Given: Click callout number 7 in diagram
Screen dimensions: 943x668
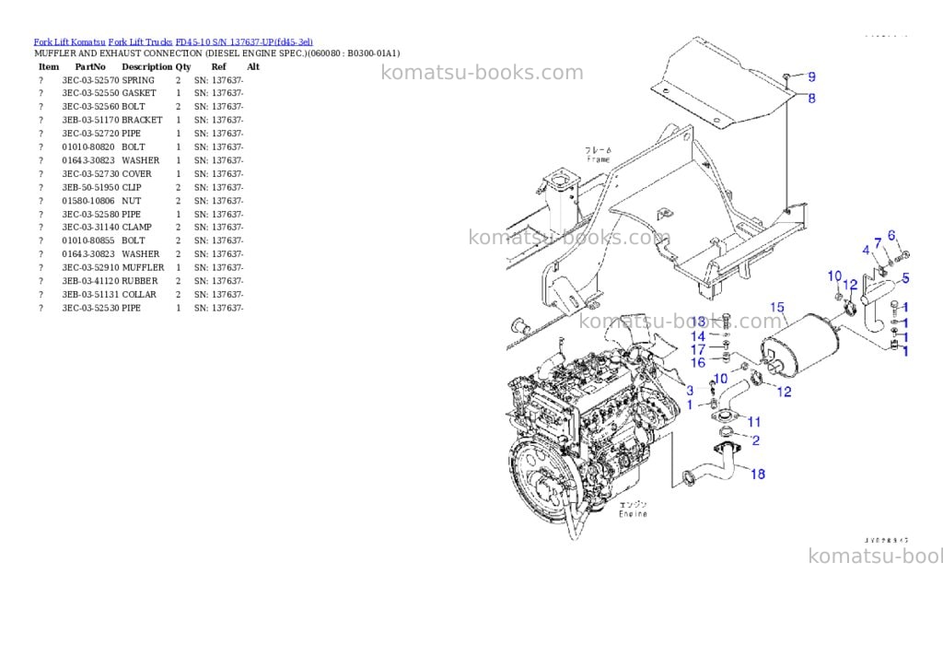Looking at the screenshot, I should coord(878,243).
